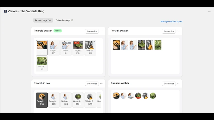Image resolution: width=214 pixels, height=120 pixels.
Task: Select the yellow jacket portrait swatch
Action: point(150,45)
